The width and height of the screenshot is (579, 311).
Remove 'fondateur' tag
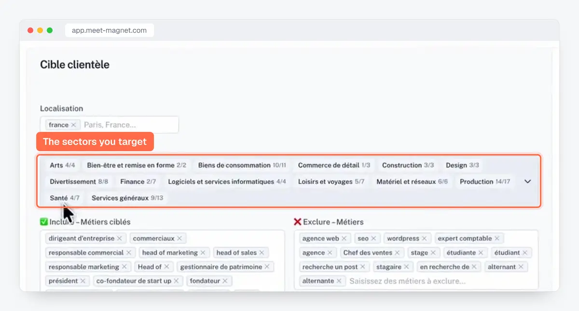[x=225, y=281]
